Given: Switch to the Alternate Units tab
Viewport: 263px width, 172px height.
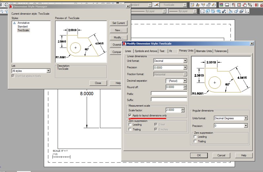Looking at the screenshot, I should [204, 51].
